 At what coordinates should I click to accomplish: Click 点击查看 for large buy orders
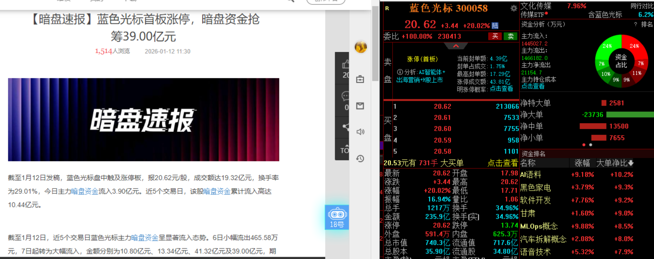pos(502,163)
